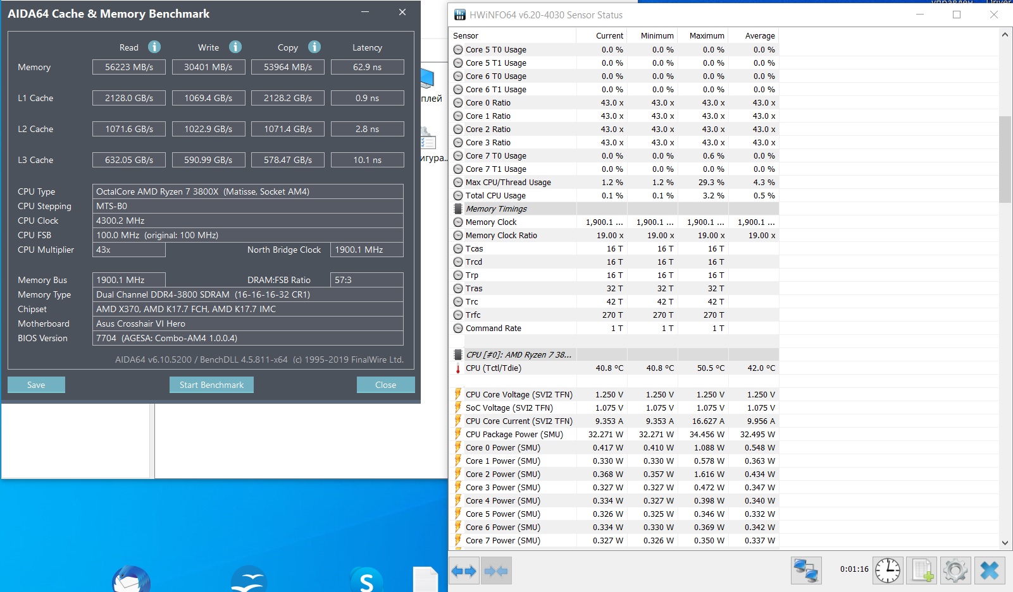Click the info icon next to Copy
Screen dimensions: 1013x592
pyautogui.click(x=314, y=47)
